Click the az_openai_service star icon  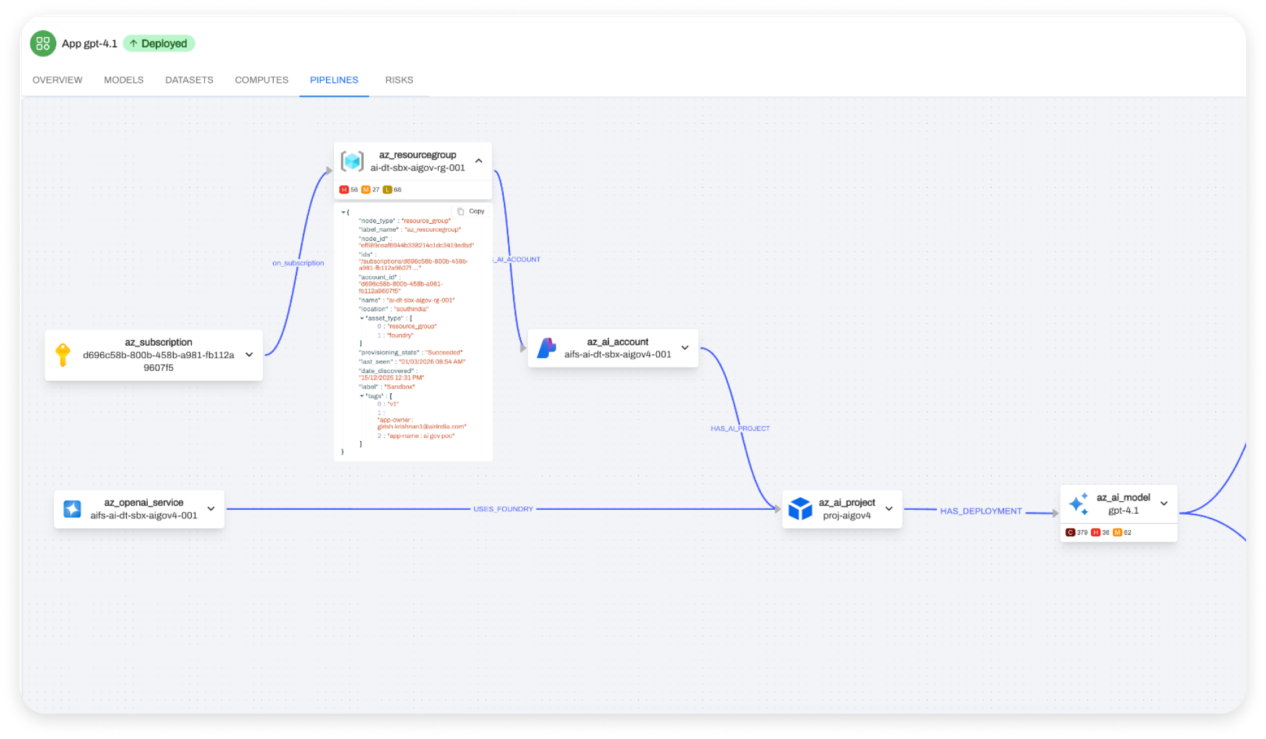[72, 509]
